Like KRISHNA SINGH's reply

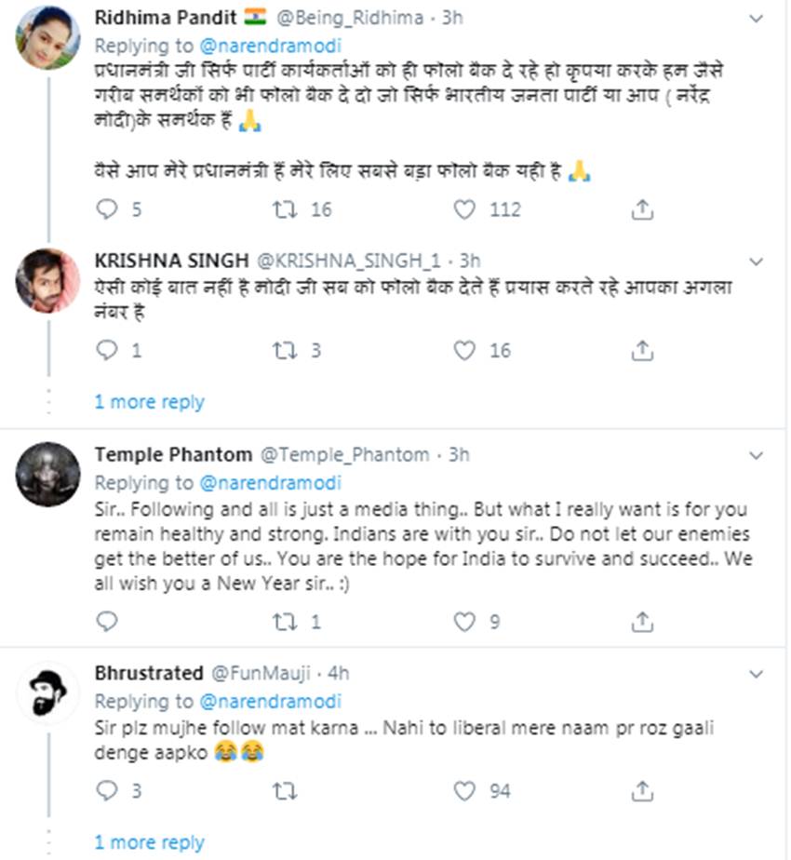click(464, 350)
